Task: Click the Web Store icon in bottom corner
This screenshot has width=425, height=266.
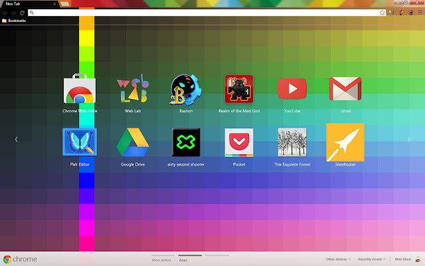Action: pyautogui.click(x=418, y=259)
